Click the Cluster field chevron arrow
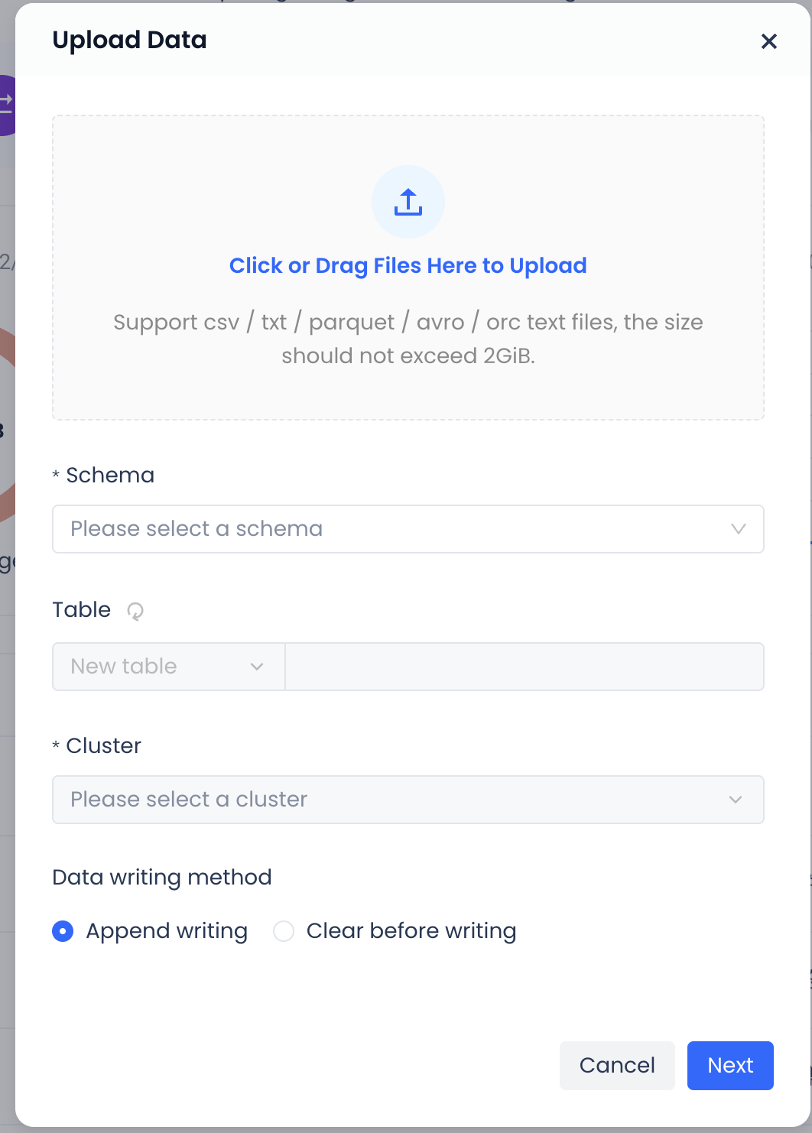This screenshot has width=812, height=1133. click(736, 800)
